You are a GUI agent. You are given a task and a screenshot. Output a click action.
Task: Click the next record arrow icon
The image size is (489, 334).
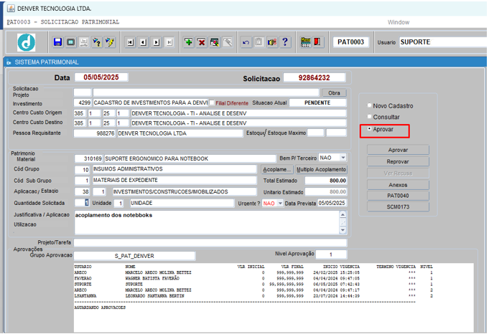(157, 42)
